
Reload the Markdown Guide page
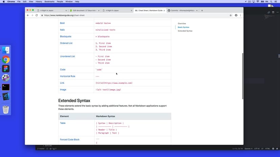click(x=37, y=15)
